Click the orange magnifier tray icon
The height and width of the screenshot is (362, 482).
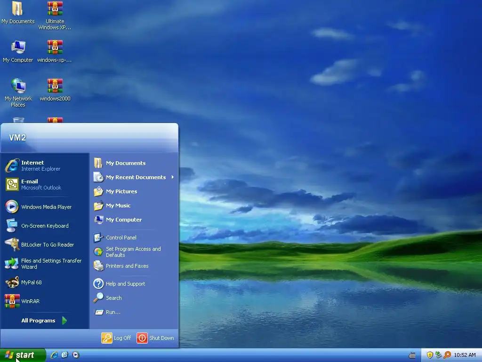(x=447, y=355)
